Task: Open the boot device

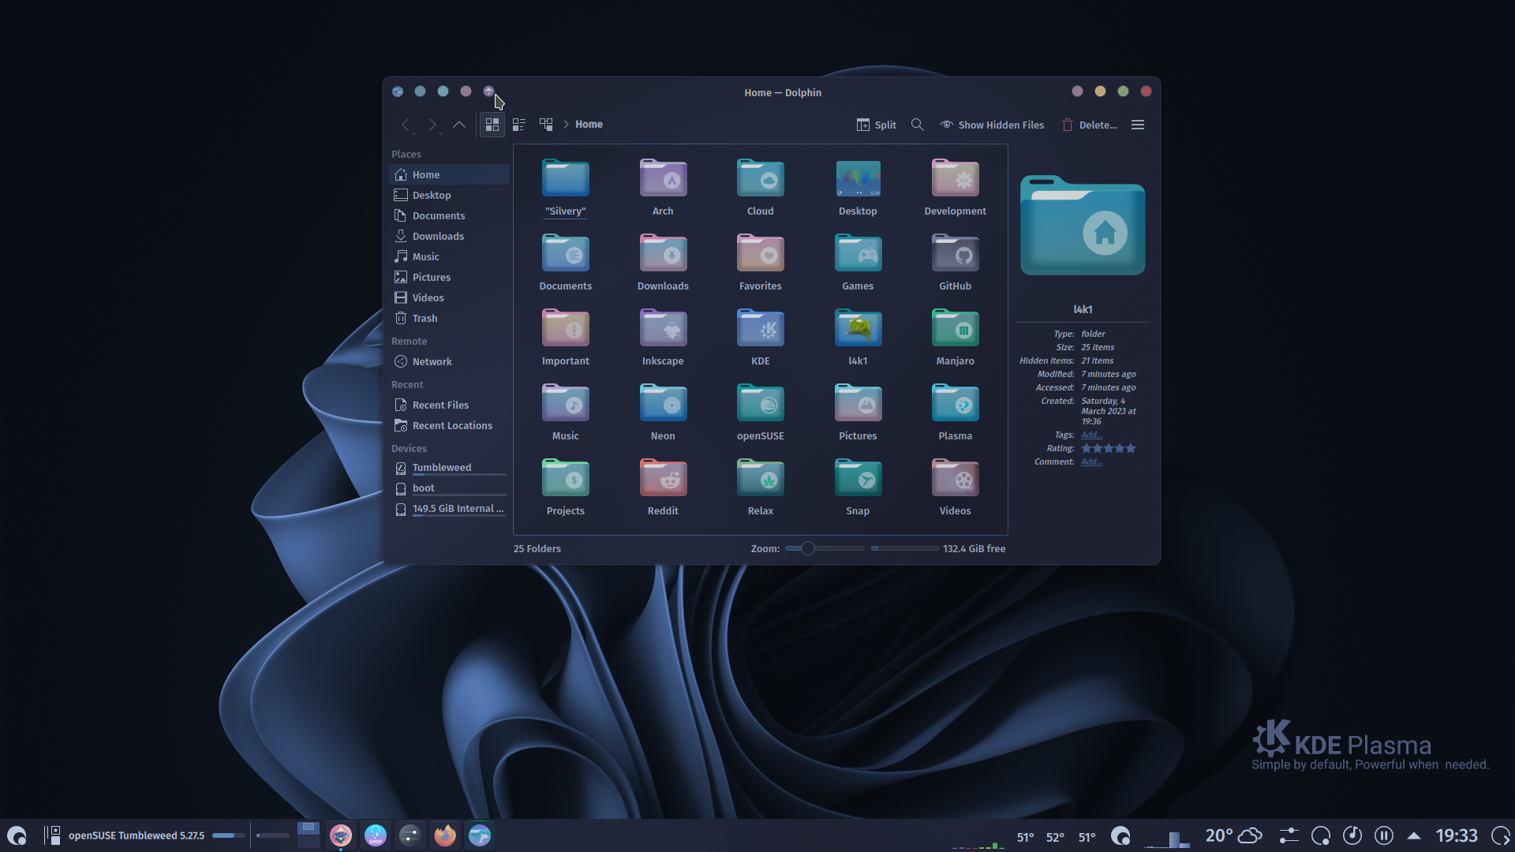Action: click(449, 488)
